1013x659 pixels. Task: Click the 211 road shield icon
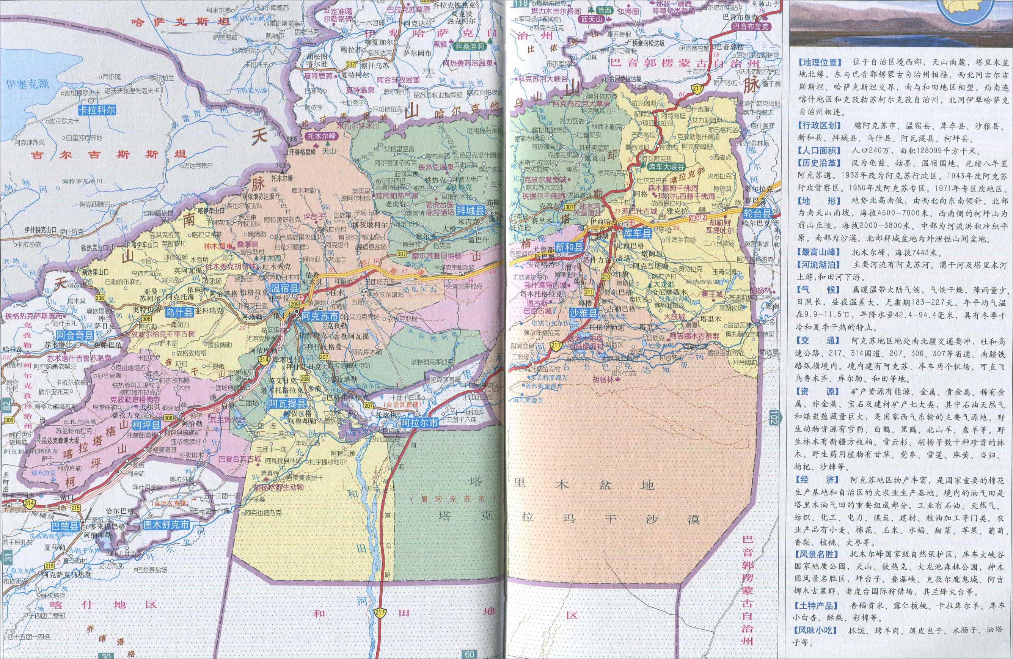coord(589,292)
